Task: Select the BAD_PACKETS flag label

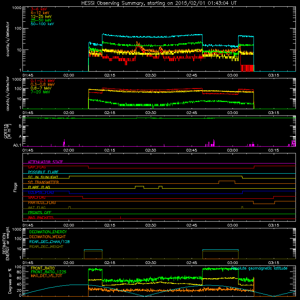Action: point(41,217)
